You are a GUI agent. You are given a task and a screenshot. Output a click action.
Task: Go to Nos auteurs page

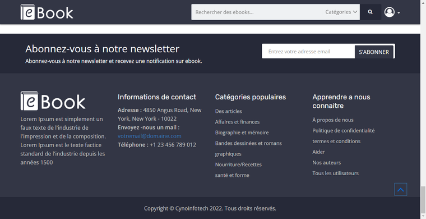[x=327, y=163]
